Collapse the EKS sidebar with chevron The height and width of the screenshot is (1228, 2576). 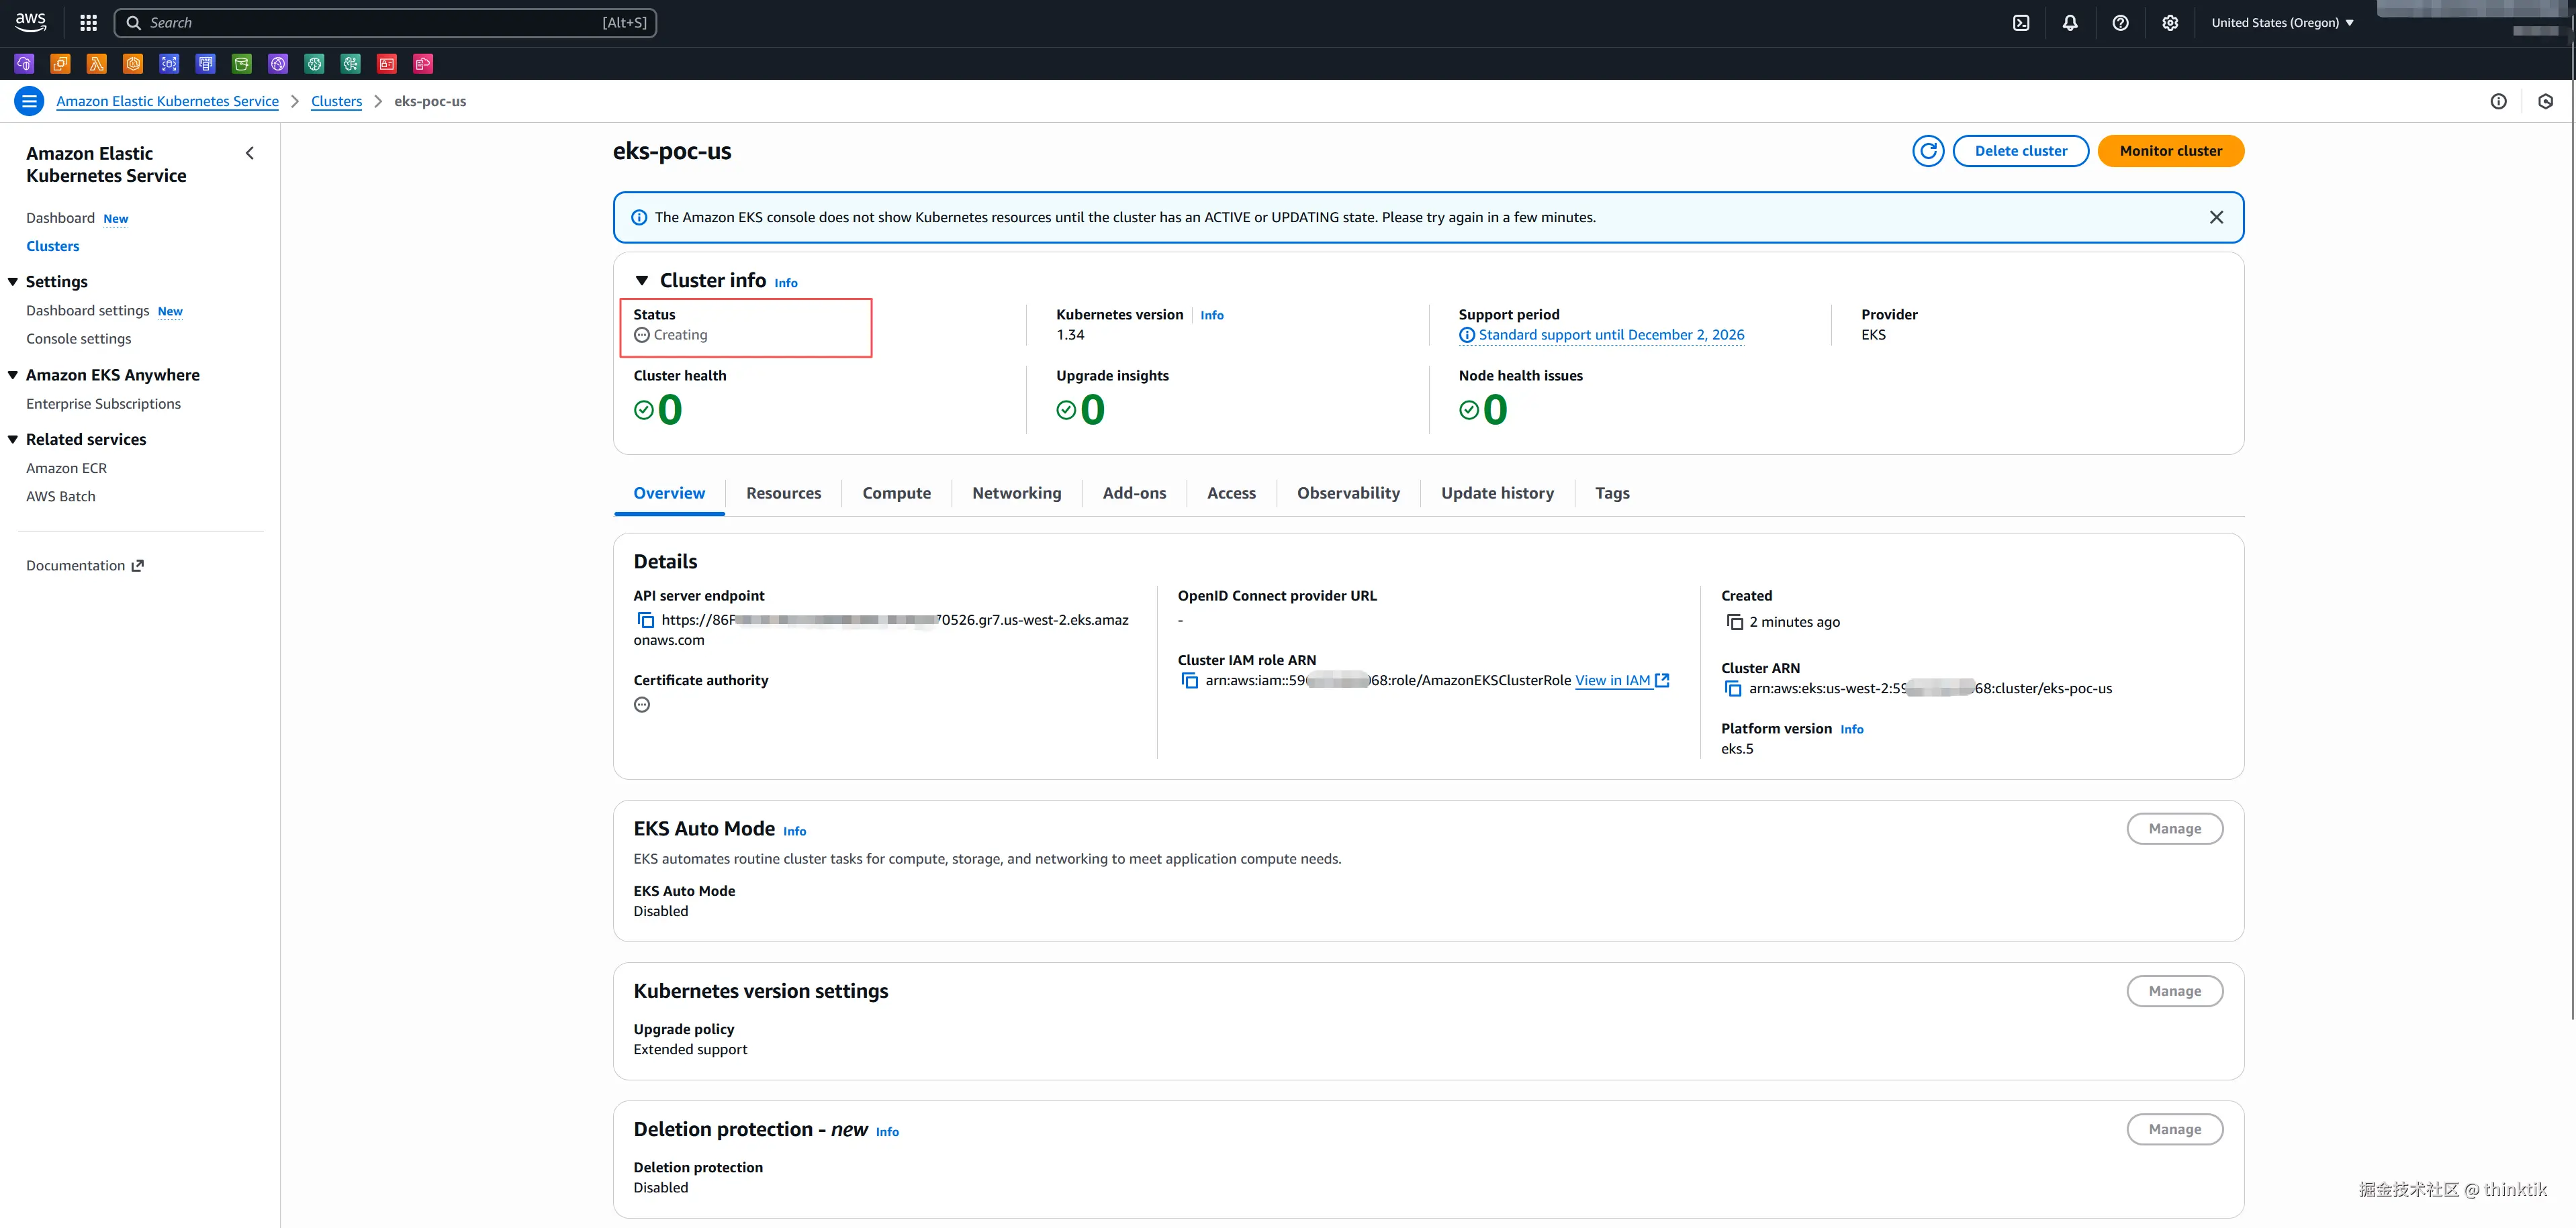click(250, 153)
